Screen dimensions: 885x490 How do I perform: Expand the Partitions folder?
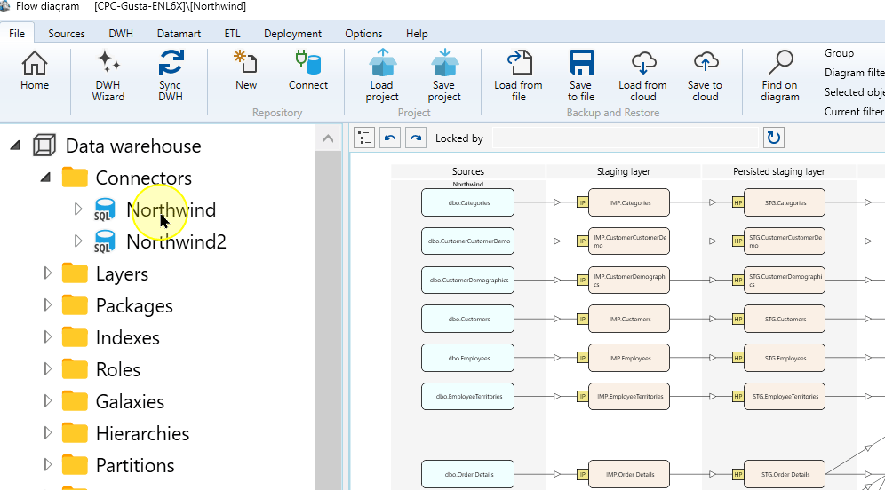pyautogui.click(x=47, y=464)
